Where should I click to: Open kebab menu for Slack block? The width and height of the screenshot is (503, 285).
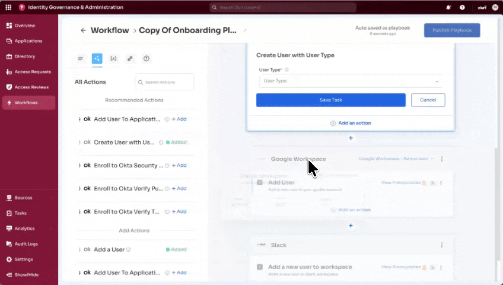point(442,245)
